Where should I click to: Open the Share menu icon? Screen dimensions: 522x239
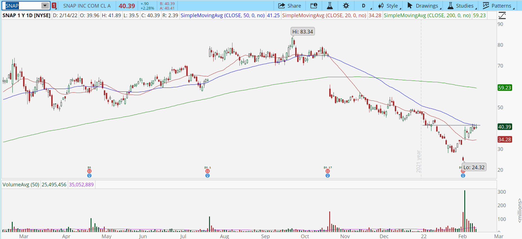coord(281,6)
